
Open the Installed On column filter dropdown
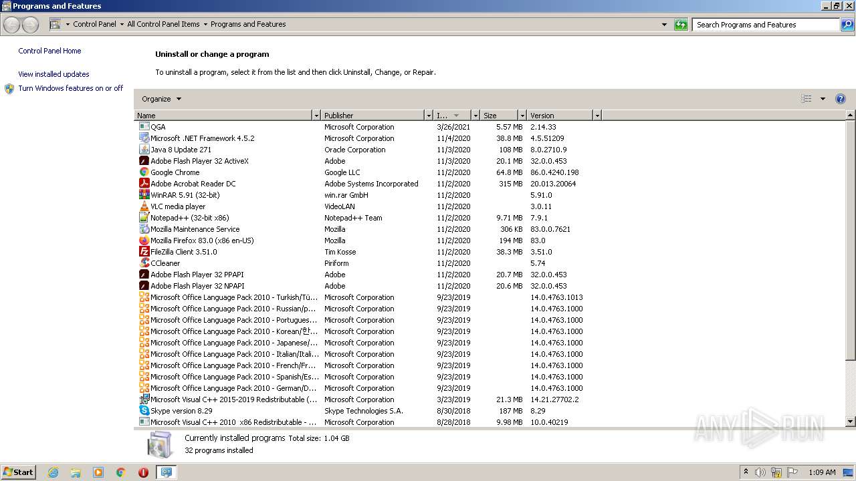475,116
